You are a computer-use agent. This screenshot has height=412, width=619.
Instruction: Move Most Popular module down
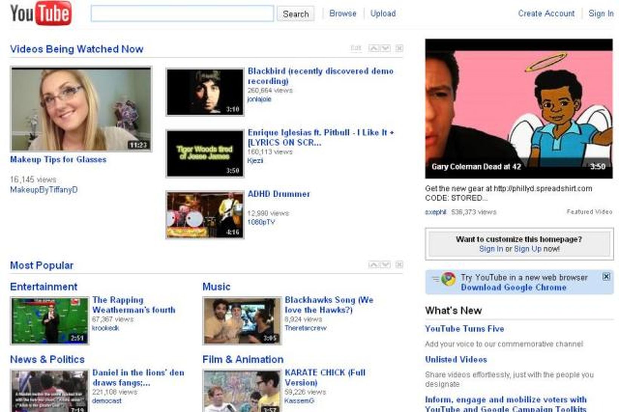(x=385, y=265)
